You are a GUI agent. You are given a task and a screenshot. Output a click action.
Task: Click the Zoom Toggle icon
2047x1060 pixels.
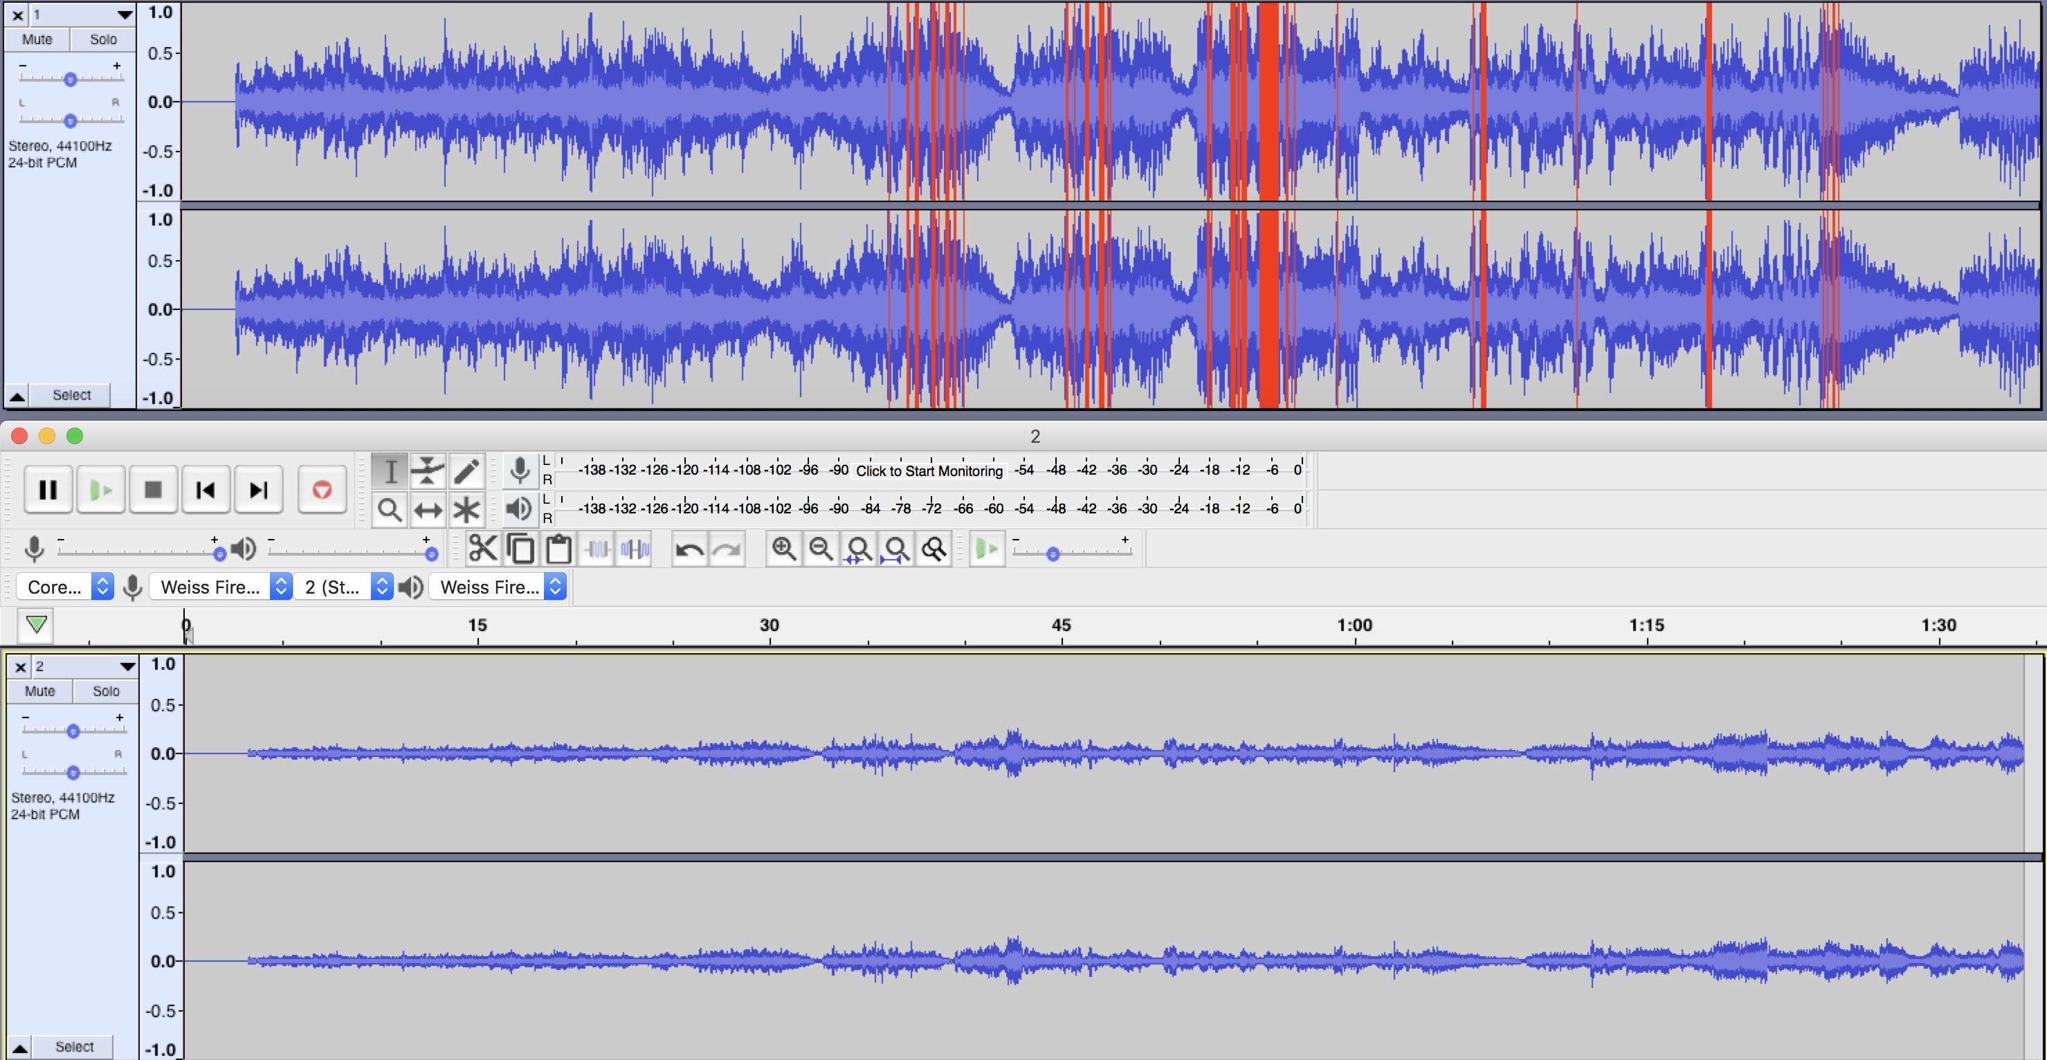(934, 549)
